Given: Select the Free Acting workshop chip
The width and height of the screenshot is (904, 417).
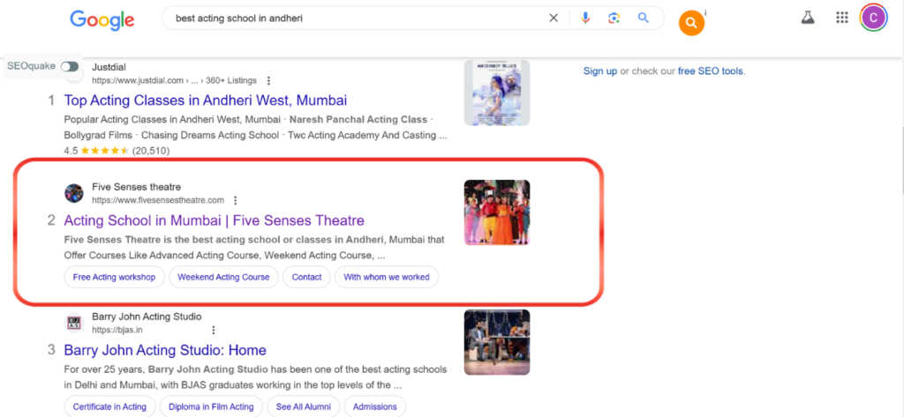Looking at the screenshot, I should point(114,277).
